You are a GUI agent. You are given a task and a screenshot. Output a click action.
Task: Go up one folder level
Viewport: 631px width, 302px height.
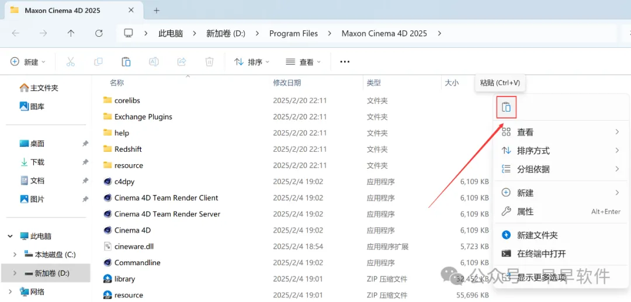pyautogui.click(x=71, y=33)
